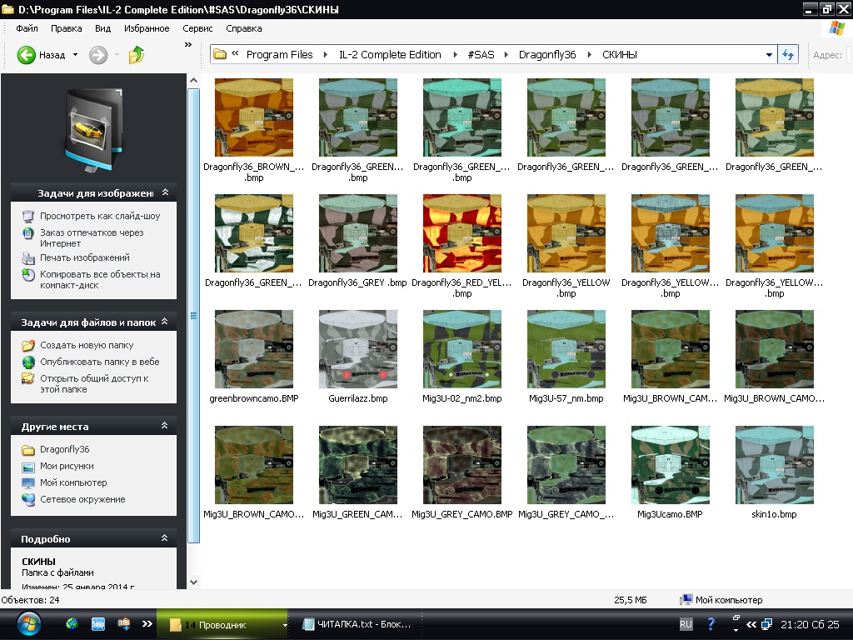This screenshot has height=640, width=853.
Task: Click the Dragonfly36 folder icon in Другие места
Action: [x=28, y=449]
